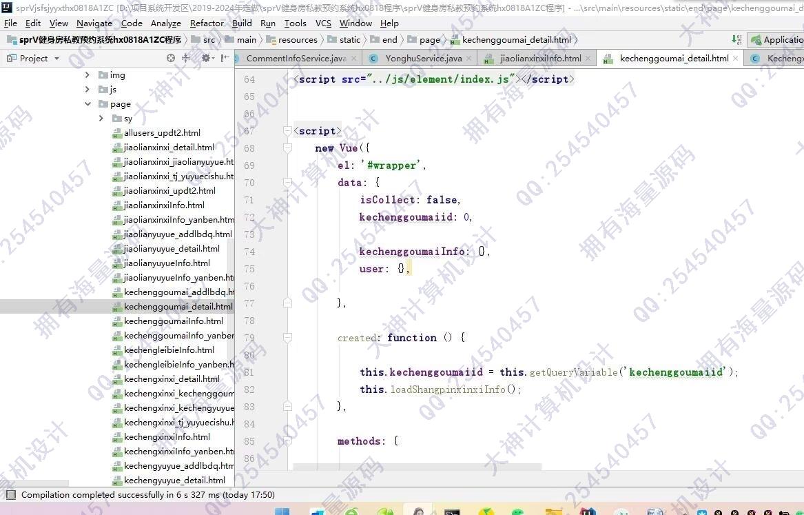Expand the js folder
The width and height of the screenshot is (804, 515).
coord(87,89)
